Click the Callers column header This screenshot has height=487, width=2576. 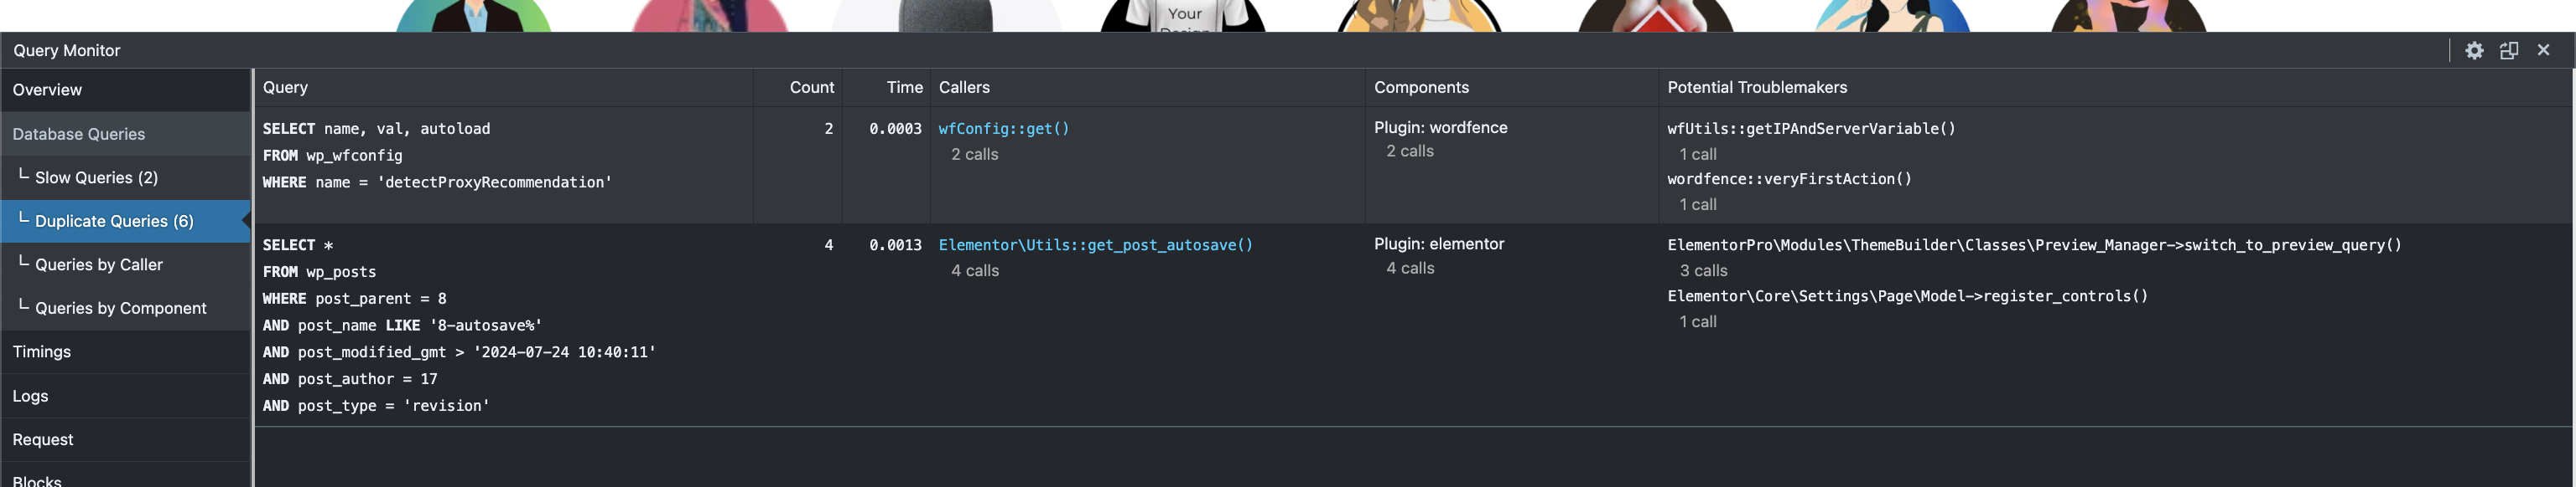[964, 88]
